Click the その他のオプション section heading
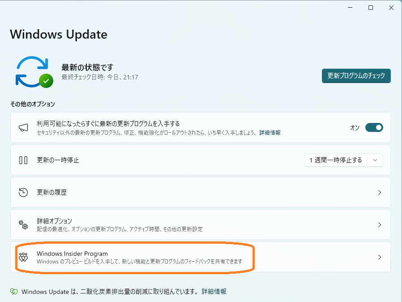The width and height of the screenshot is (402, 302). [33, 104]
